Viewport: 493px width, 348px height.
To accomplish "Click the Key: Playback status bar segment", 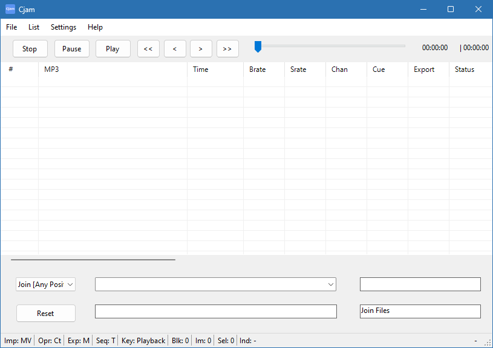I will [x=143, y=340].
